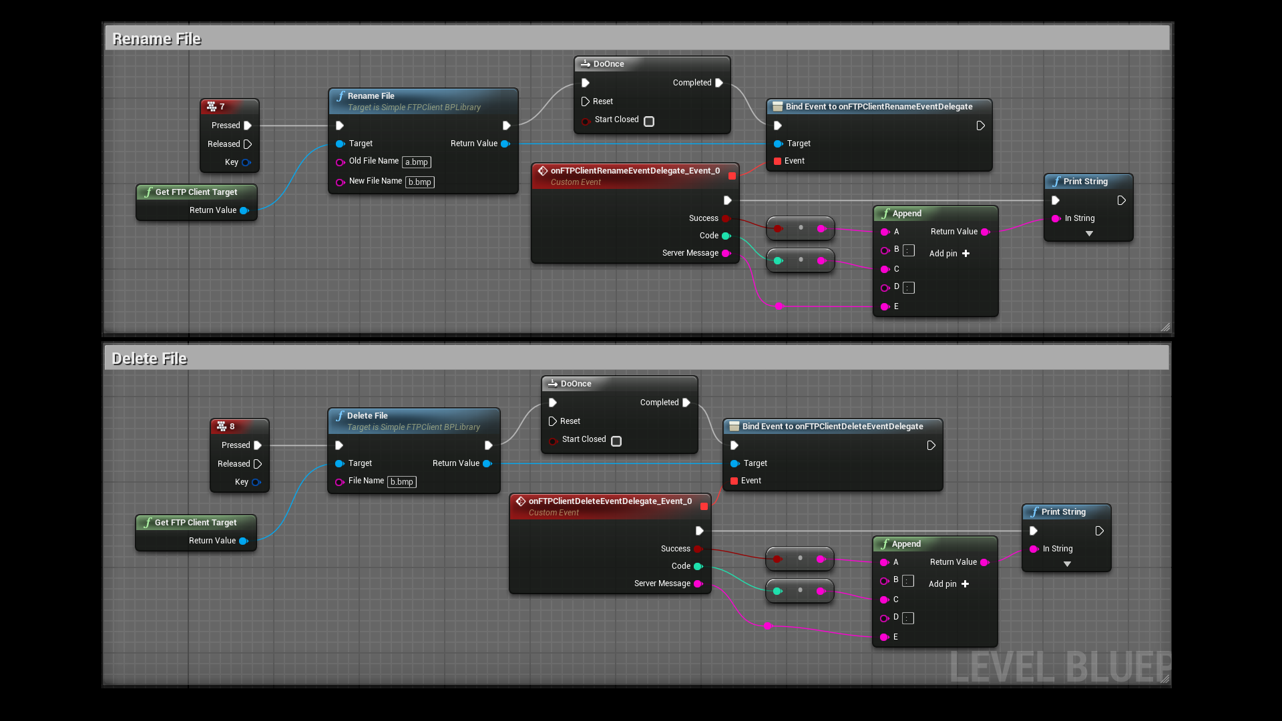The image size is (1282, 721).
Task: Click Bind Event to onFTPClientDeleteEventDelegate node icon
Action: [x=734, y=427]
